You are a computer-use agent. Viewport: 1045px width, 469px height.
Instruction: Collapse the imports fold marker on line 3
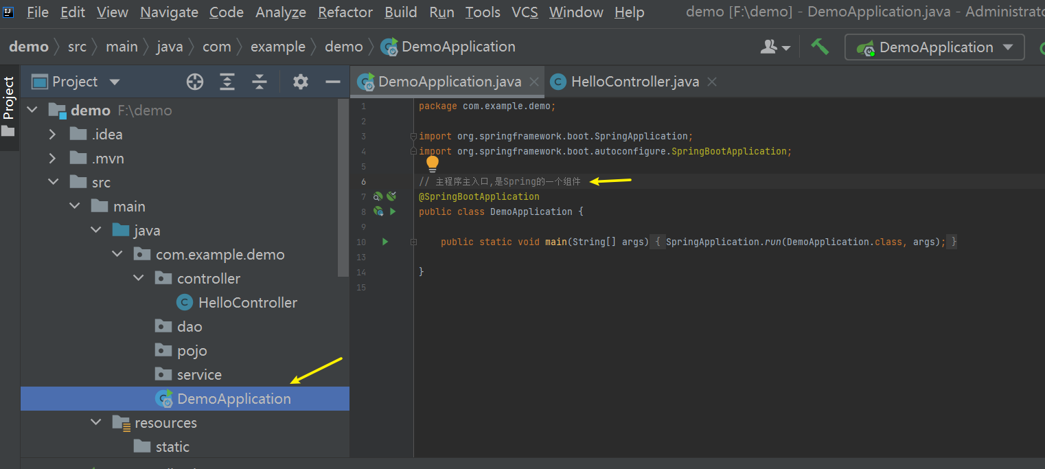[413, 137]
